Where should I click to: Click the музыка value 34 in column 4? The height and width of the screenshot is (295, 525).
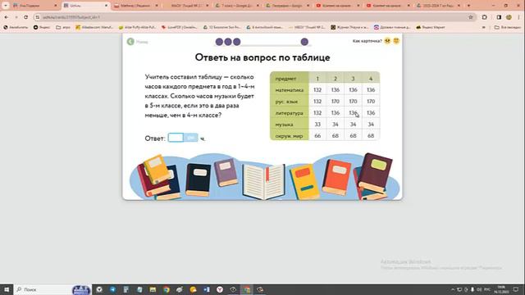pos(371,125)
